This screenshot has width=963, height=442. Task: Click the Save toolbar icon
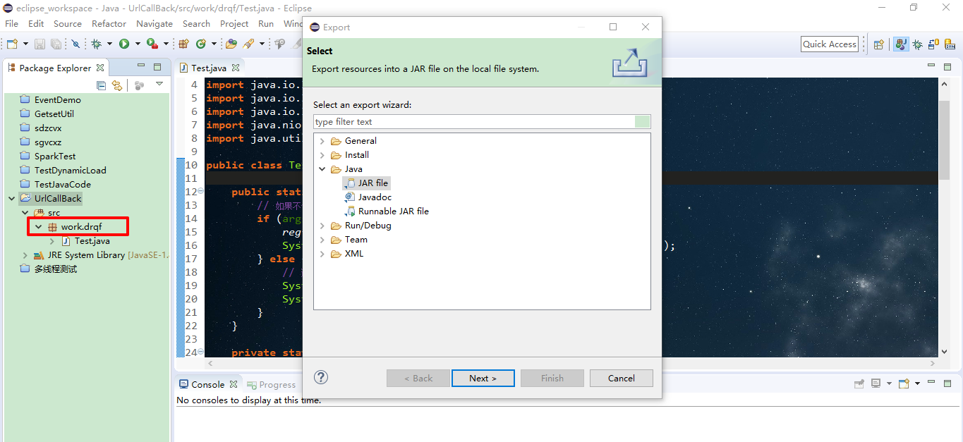tap(40, 44)
